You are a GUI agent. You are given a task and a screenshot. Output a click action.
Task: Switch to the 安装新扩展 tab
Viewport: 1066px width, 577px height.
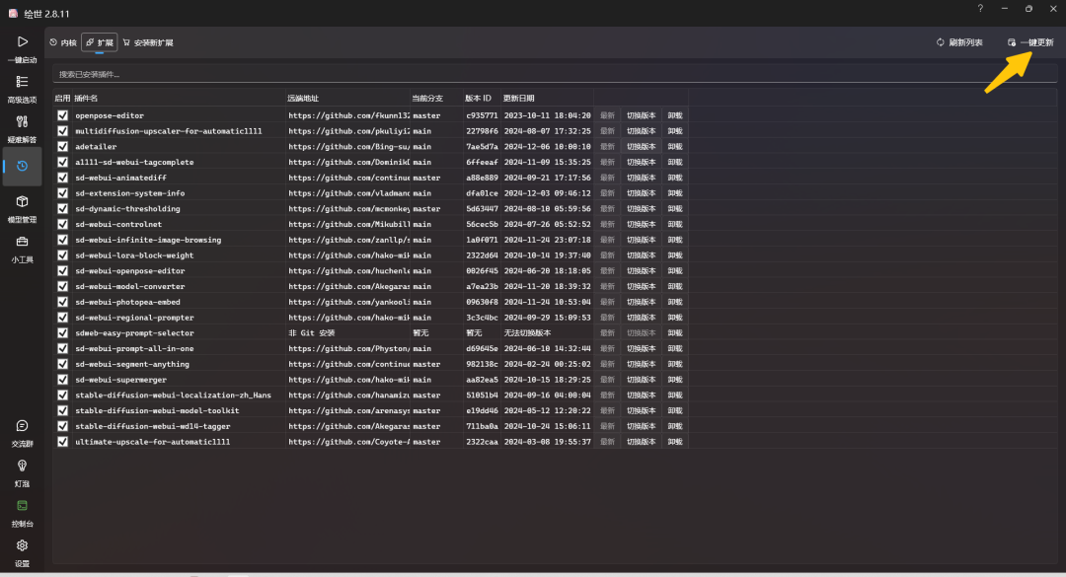150,41
